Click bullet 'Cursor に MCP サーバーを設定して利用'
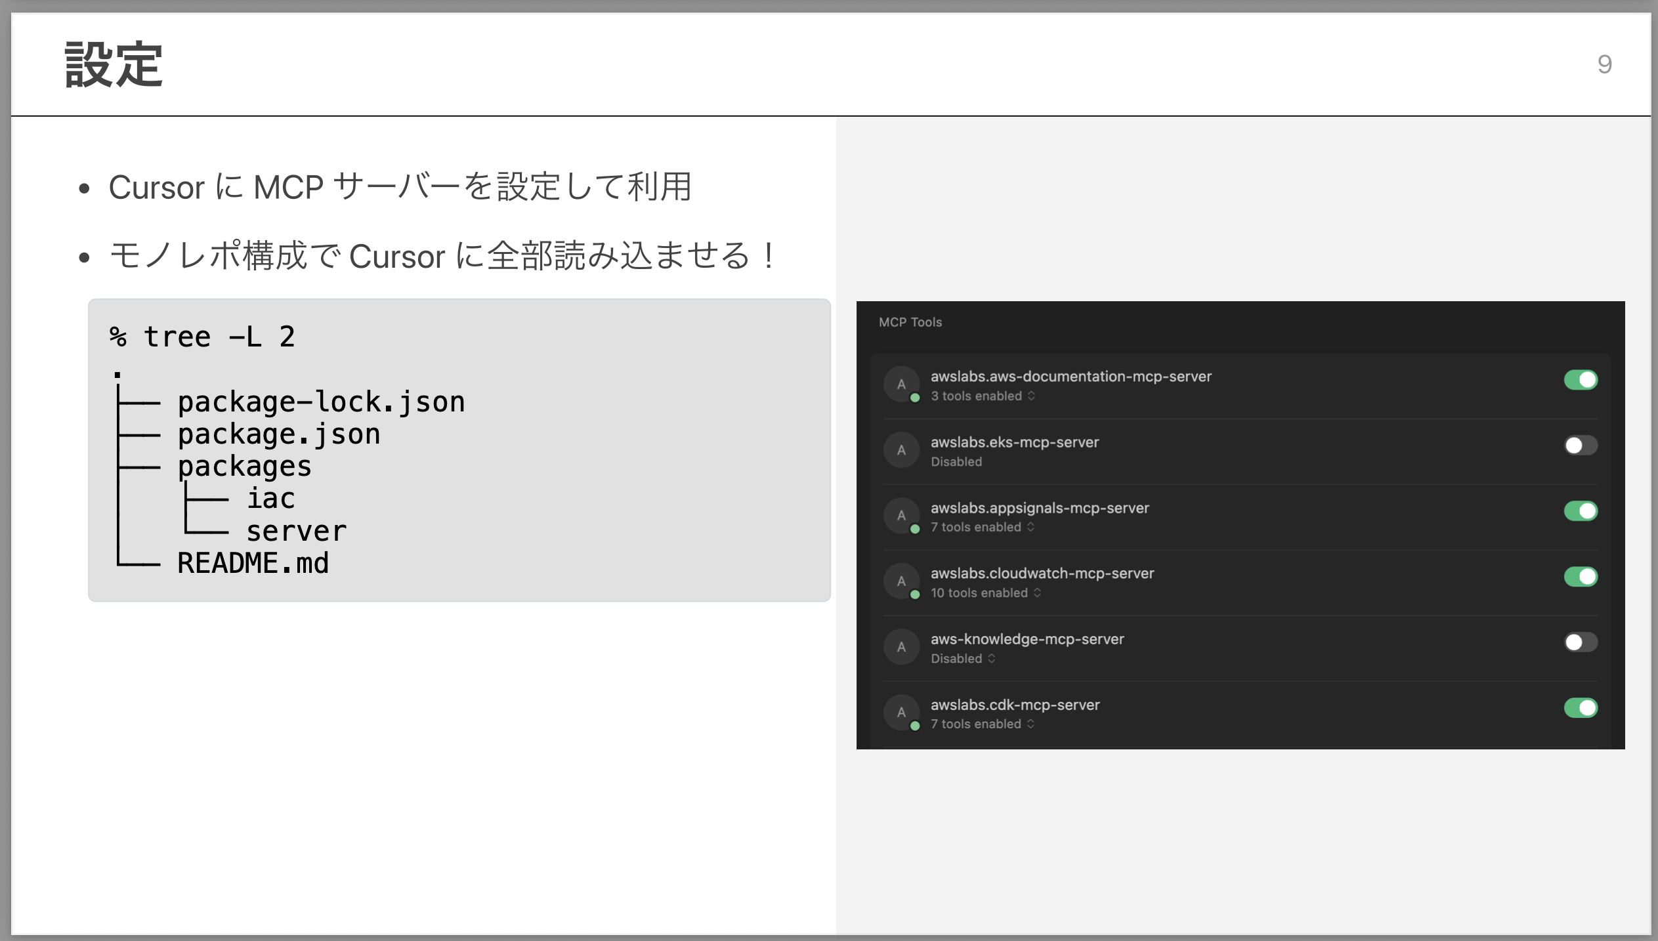This screenshot has width=1658, height=941. coord(400,187)
